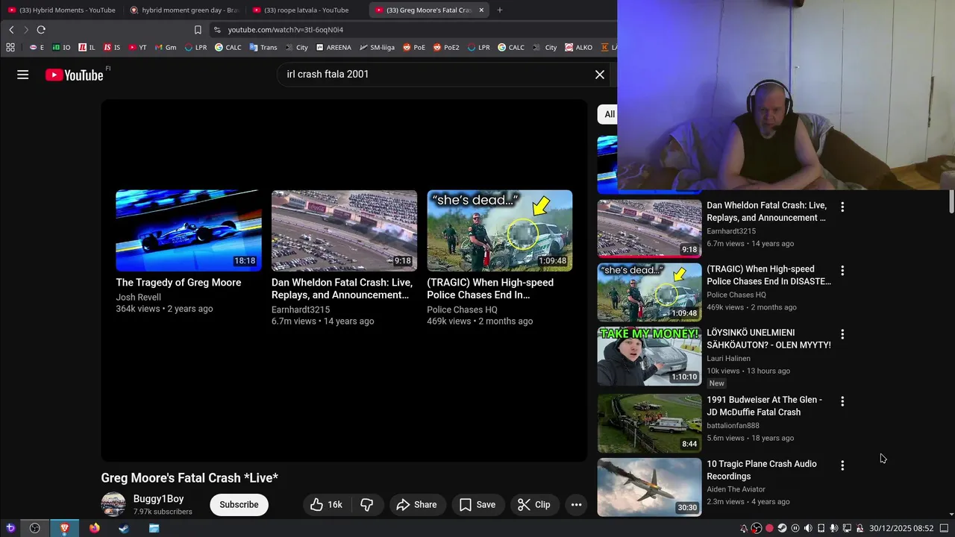Close the Greg Moore's Fatal Crash tab

click(x=481, y=10)
